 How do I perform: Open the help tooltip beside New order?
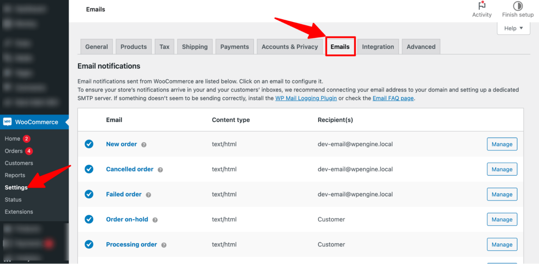pyautogui.click(x=144, y=144)
